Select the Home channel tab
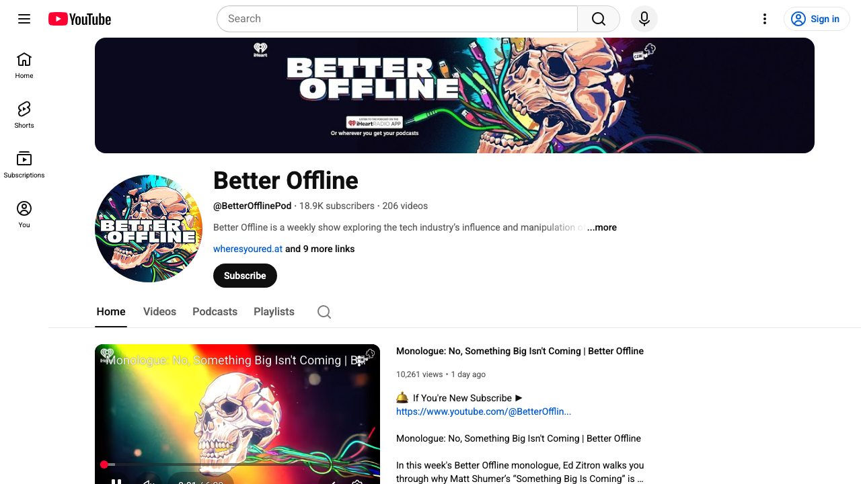 [111, 312]
